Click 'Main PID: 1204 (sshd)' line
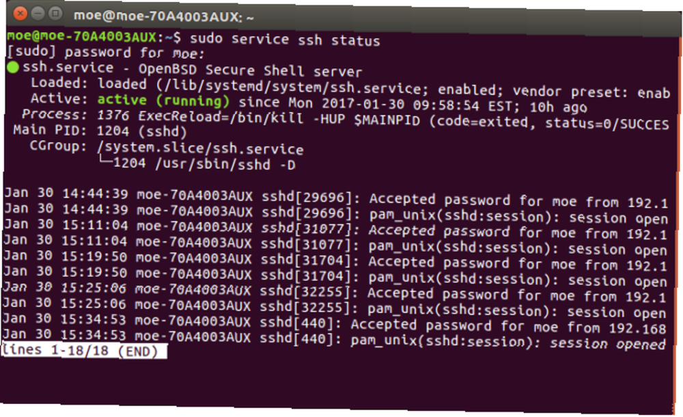 point(100,131)
